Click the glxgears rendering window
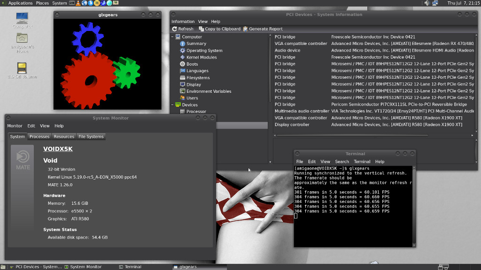The width and height of the screenshot is (481, 270). pyautogui.click(x=108, y=64)
